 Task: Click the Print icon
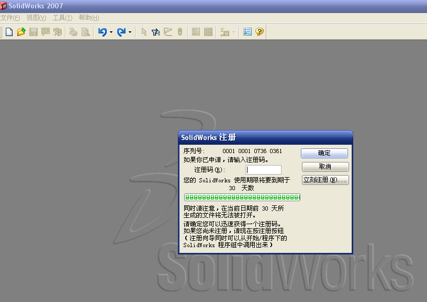73,32
